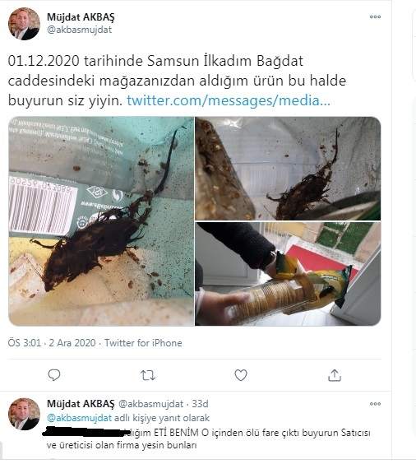Open Müjdat AKBAŞ profile picture on main tweet

[x=24, y=24]
